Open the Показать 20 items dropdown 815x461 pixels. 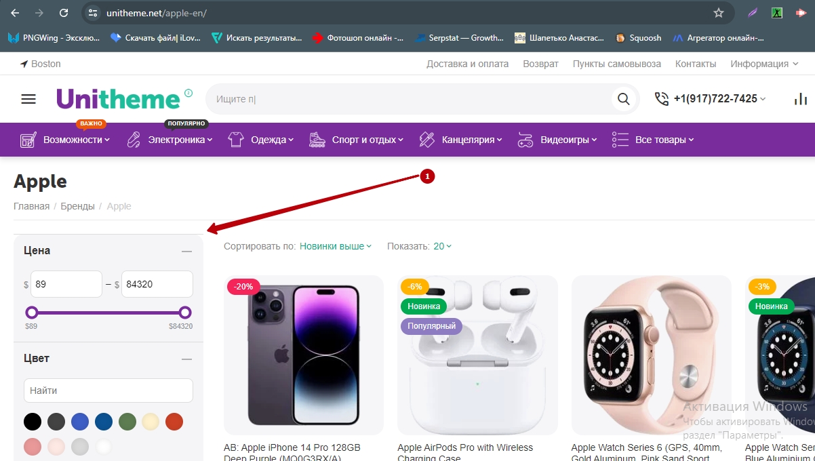(x=442, y=246)
